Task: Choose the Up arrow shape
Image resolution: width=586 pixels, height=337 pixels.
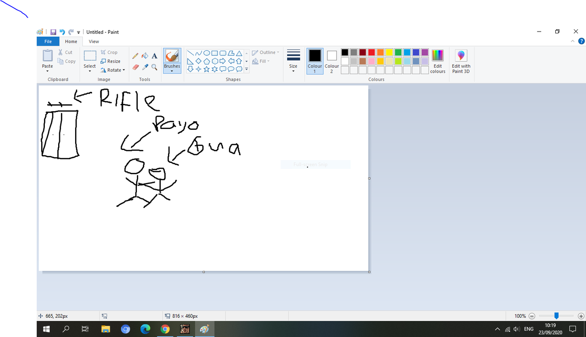Action: 239,61
